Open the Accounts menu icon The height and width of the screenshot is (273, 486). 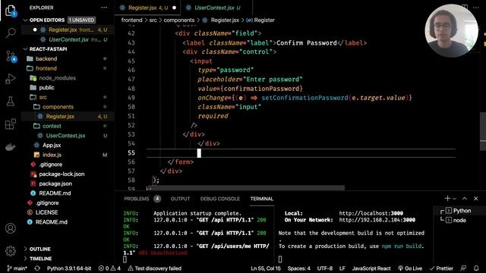(10, 228)
